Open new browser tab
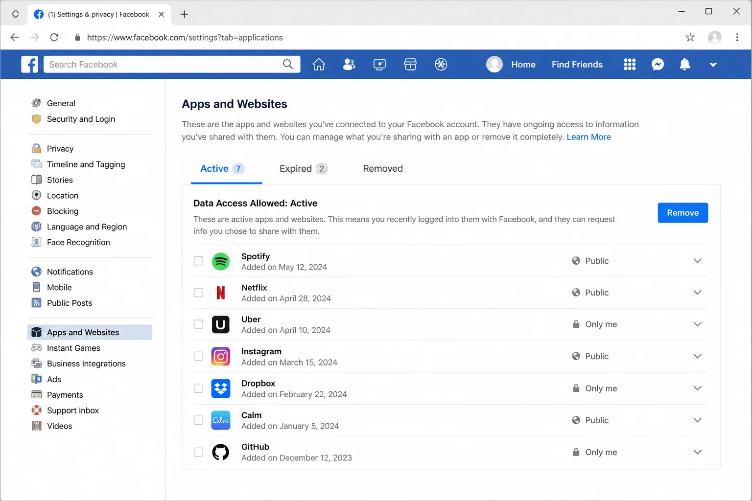Image resolution: width=752 pixels, height=501 pixels. [x=184, y=14]
